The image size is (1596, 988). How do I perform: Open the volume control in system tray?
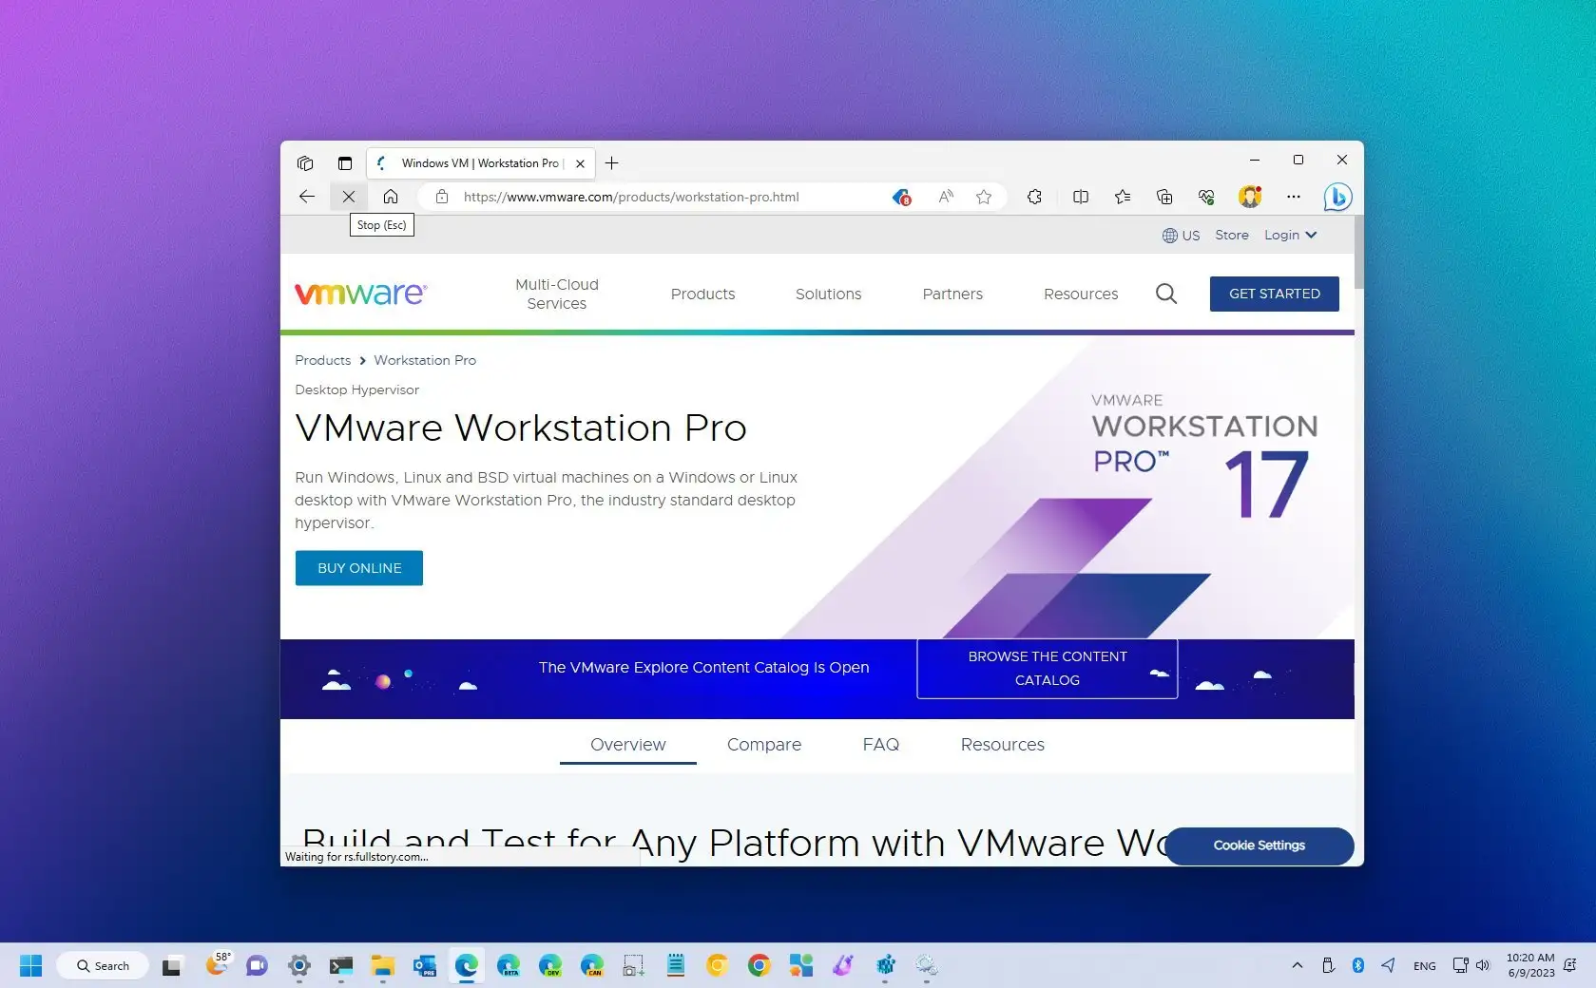tap(1483, 965)
